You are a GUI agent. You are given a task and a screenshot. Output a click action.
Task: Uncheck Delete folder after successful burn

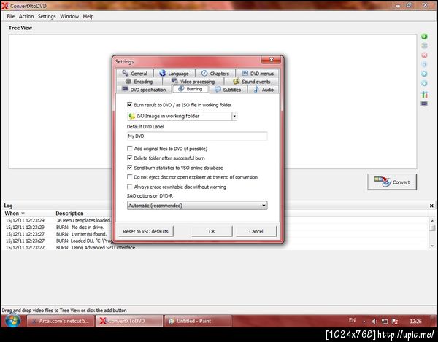[130, 158]
